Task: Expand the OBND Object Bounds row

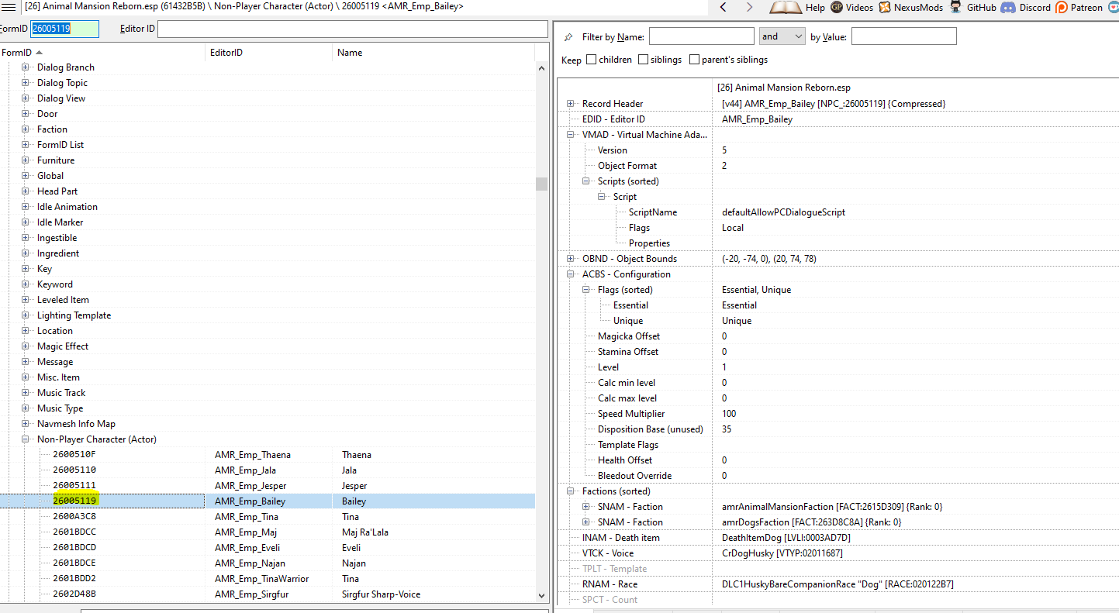Action: [x=571, y=259]
